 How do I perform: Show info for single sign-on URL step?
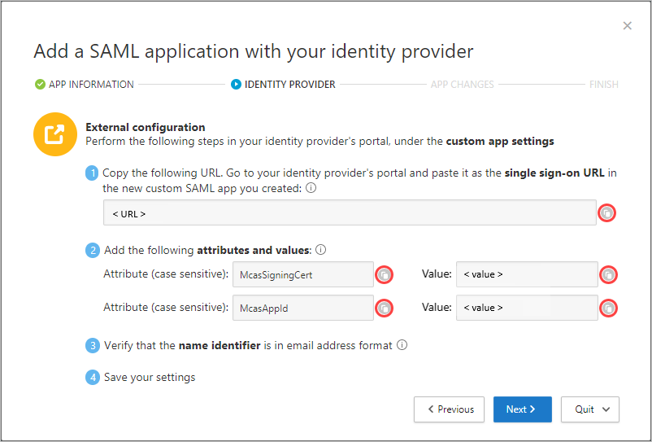pyautogui.click(x=311, y=188)
